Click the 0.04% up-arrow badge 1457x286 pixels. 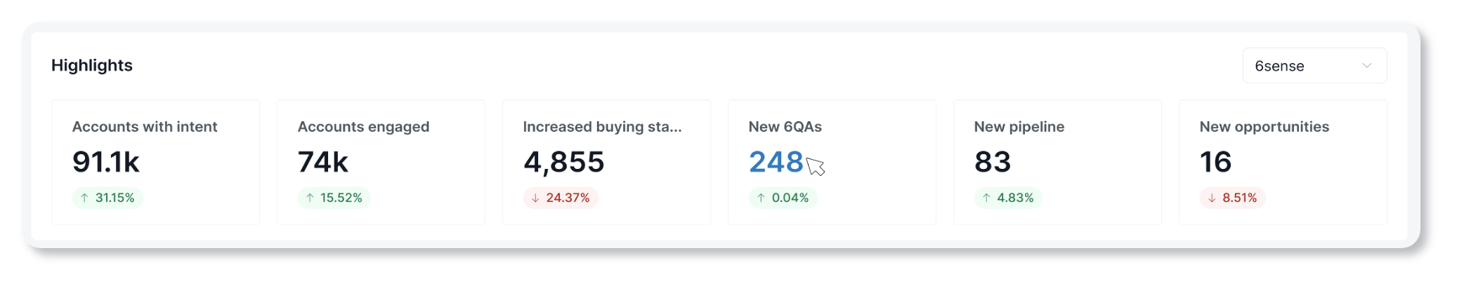[x=783, y=198]
